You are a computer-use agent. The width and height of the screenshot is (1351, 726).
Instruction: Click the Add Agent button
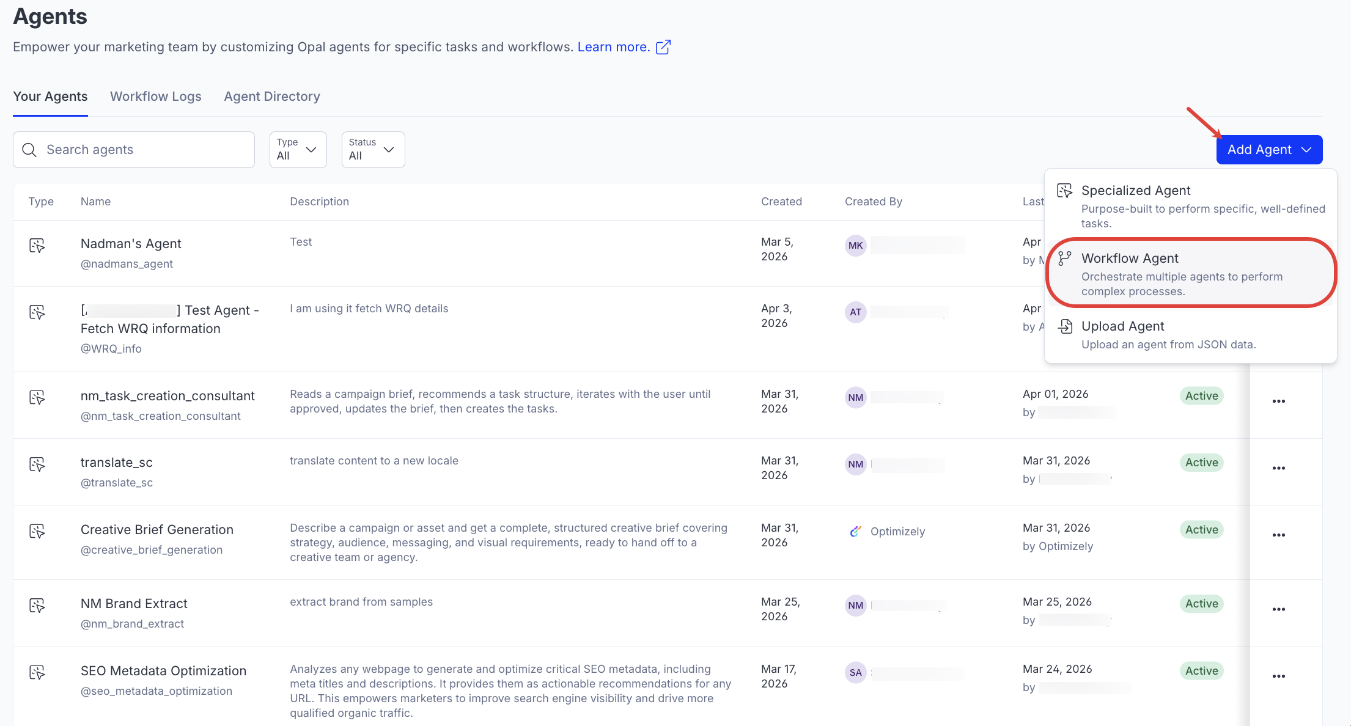click(x=1259, y=149)
